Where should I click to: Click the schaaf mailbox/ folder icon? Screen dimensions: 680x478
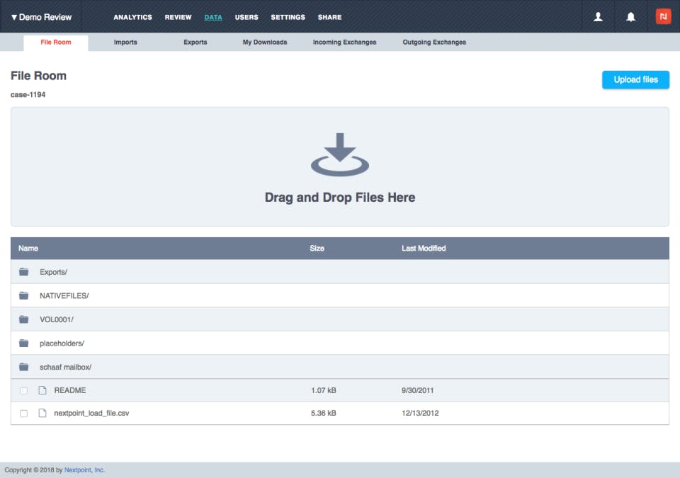[23, 366]
